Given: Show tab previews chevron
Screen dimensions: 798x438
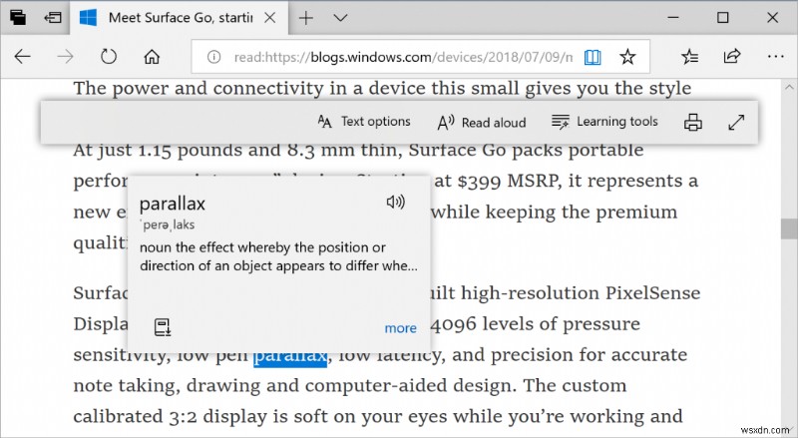Looking at the screenshot, I should pyautogui.click(x=340, y=18).
